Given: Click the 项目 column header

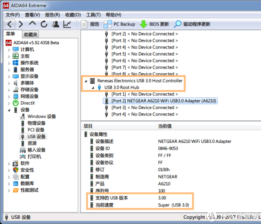Looking at the screenshot, I should click(x=88, y=126).
